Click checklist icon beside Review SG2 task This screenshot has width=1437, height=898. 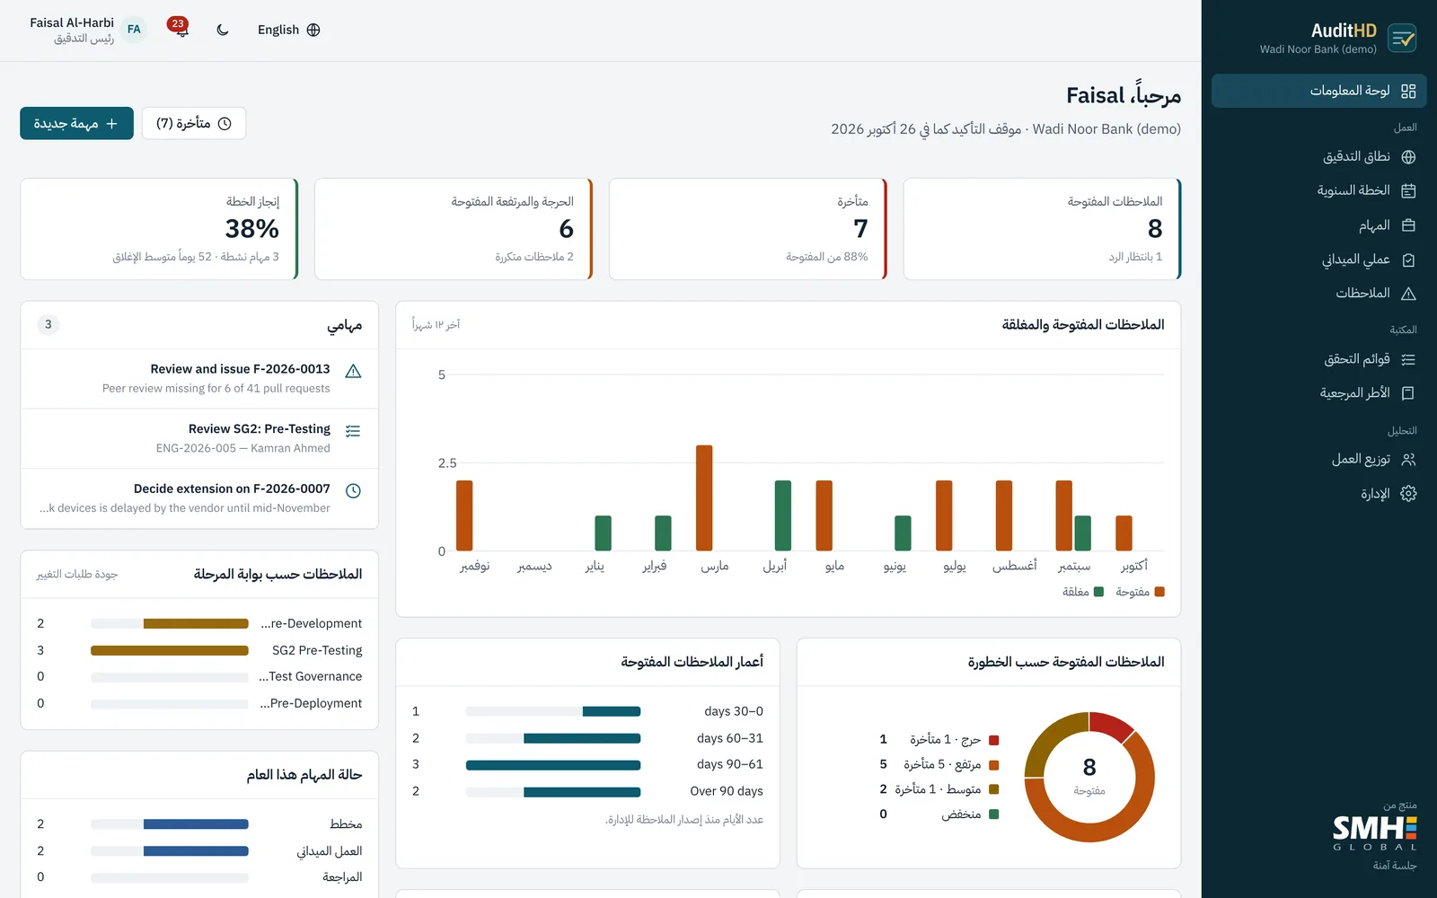[353, 431]
